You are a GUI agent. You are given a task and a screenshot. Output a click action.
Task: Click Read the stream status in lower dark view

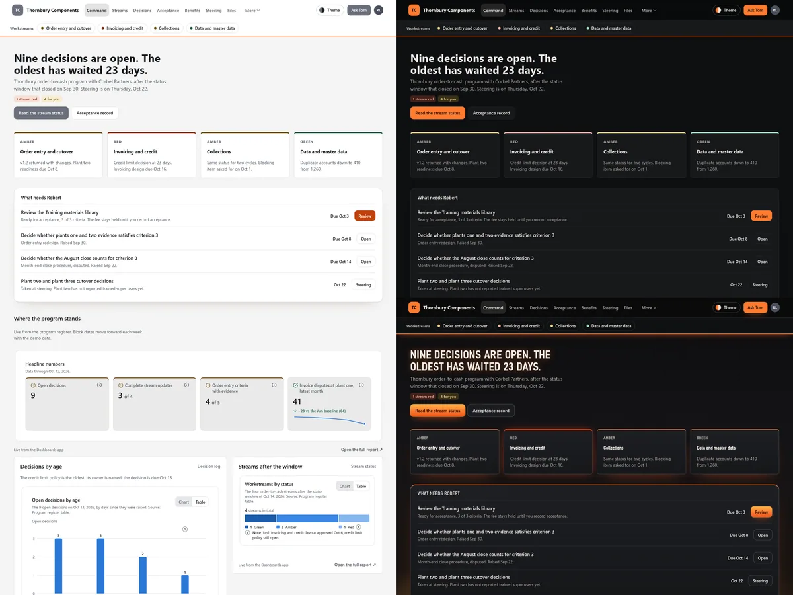(x=437, y=411)
